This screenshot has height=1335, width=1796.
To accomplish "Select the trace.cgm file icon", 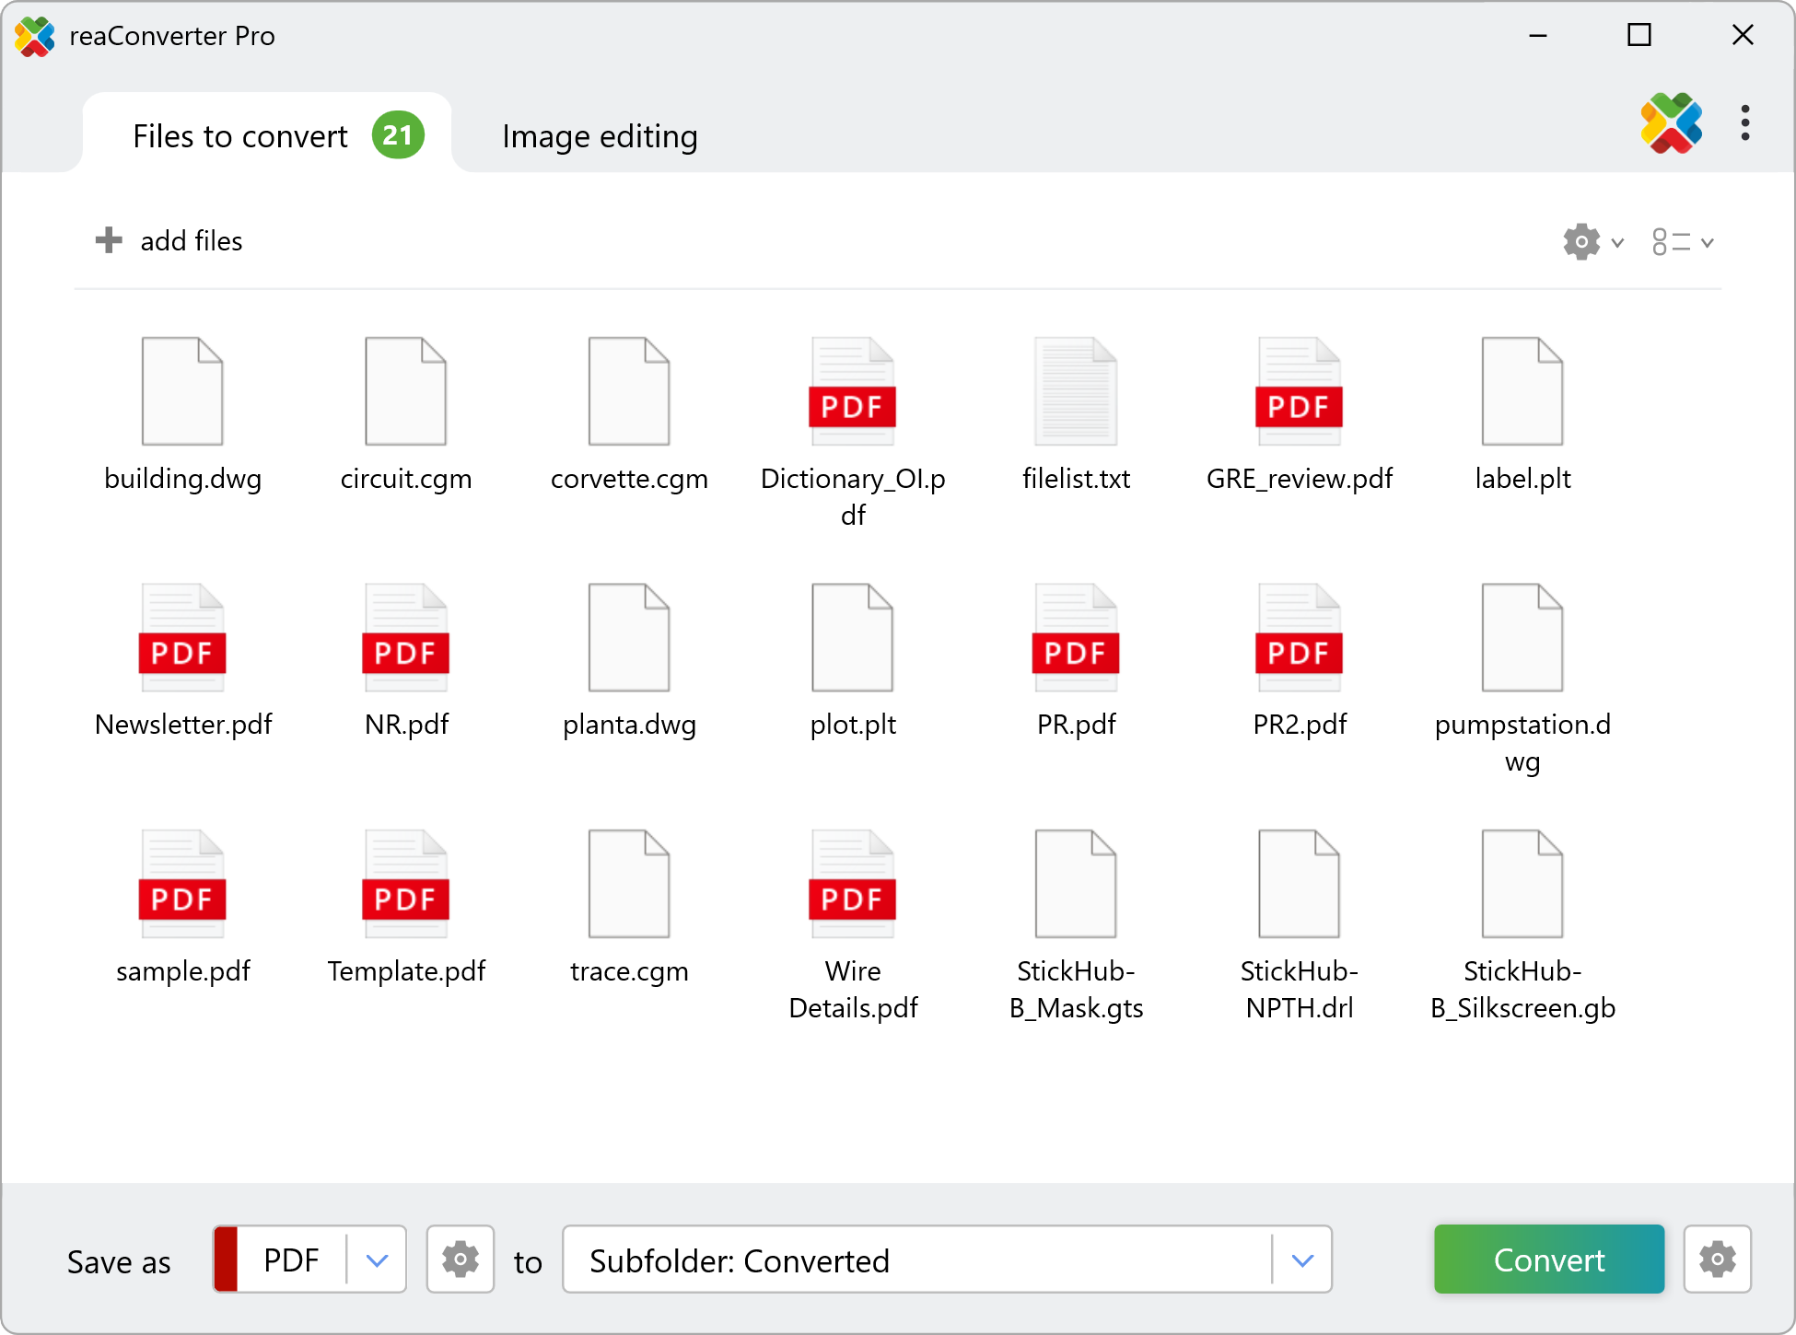I will tap(629, 884).
